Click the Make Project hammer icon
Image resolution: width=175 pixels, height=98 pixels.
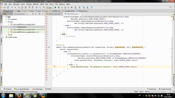tap(44, 8)
